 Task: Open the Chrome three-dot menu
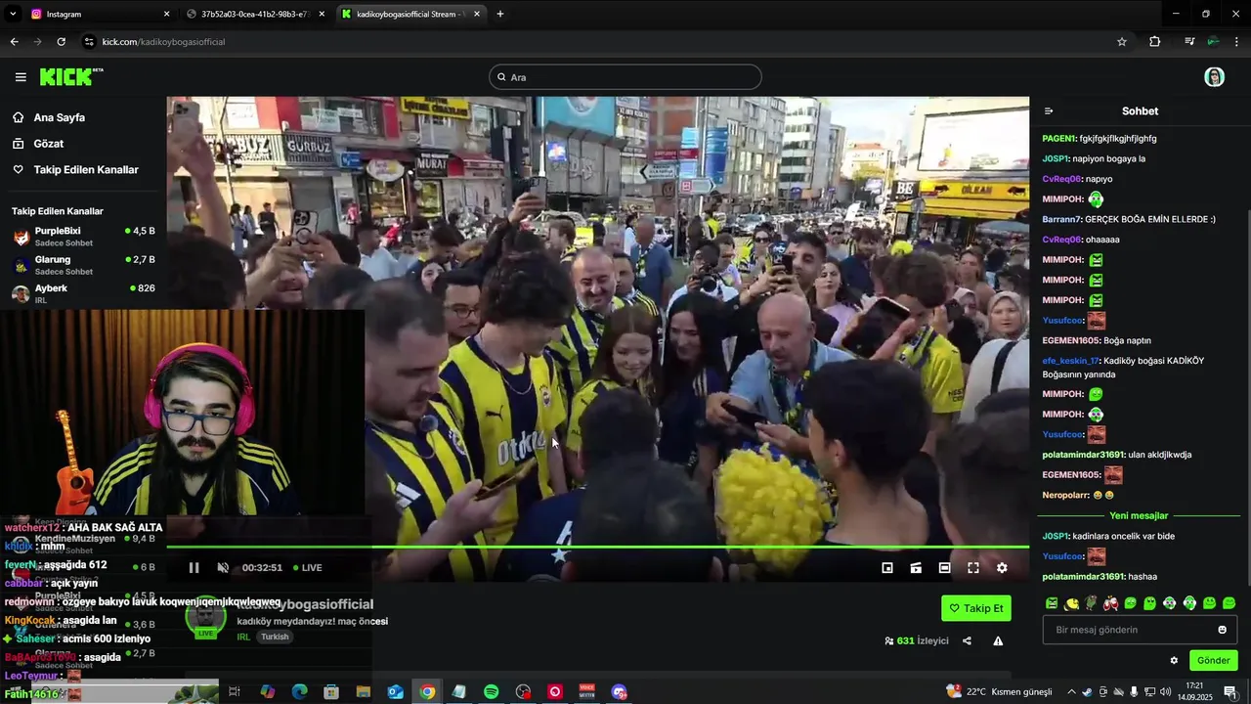1237,42
